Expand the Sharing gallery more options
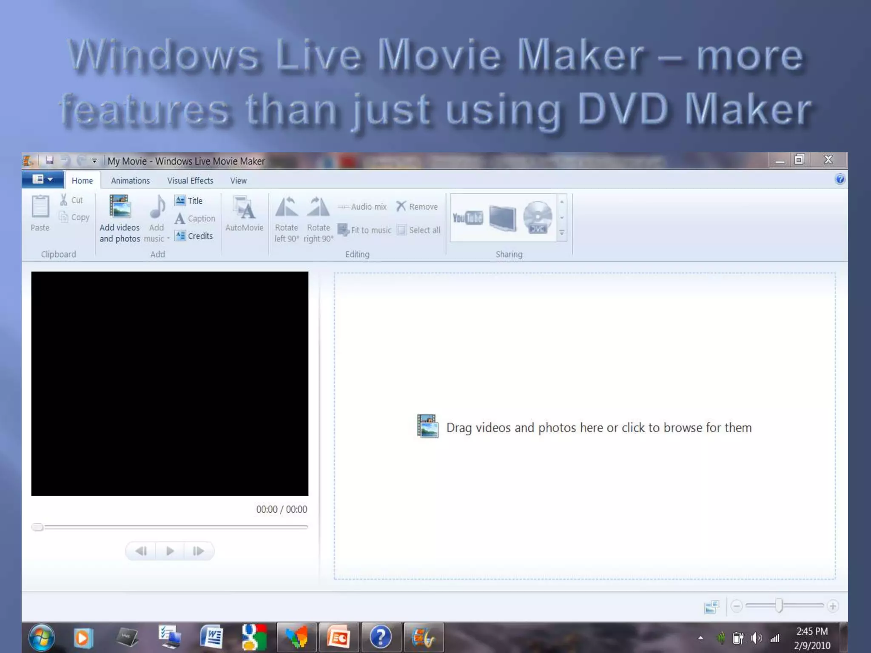871x653 pixels. coord(562,233)
